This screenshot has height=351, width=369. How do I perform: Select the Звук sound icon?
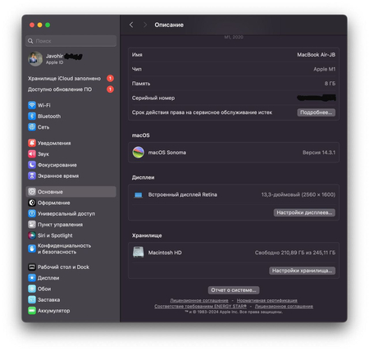32,154
